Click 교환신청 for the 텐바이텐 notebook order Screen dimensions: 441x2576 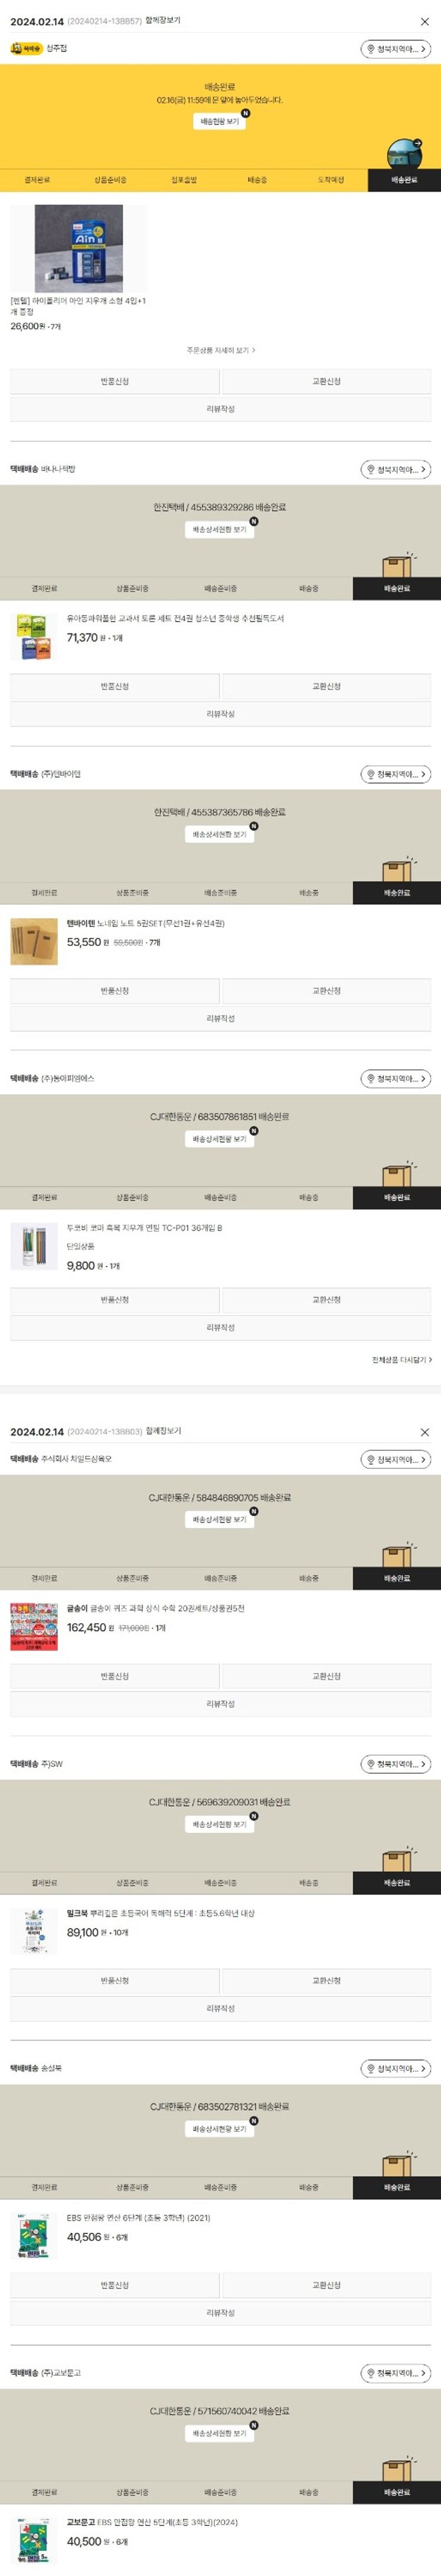[326, 990]
